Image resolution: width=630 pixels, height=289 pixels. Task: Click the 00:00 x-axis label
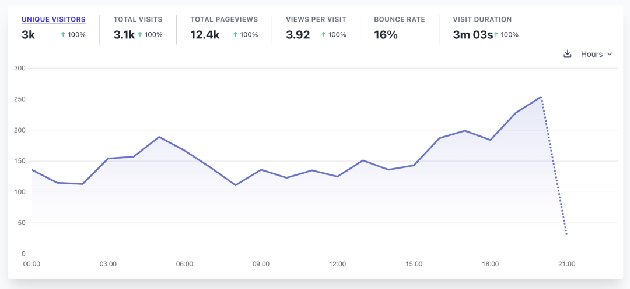tap(32, 264)
